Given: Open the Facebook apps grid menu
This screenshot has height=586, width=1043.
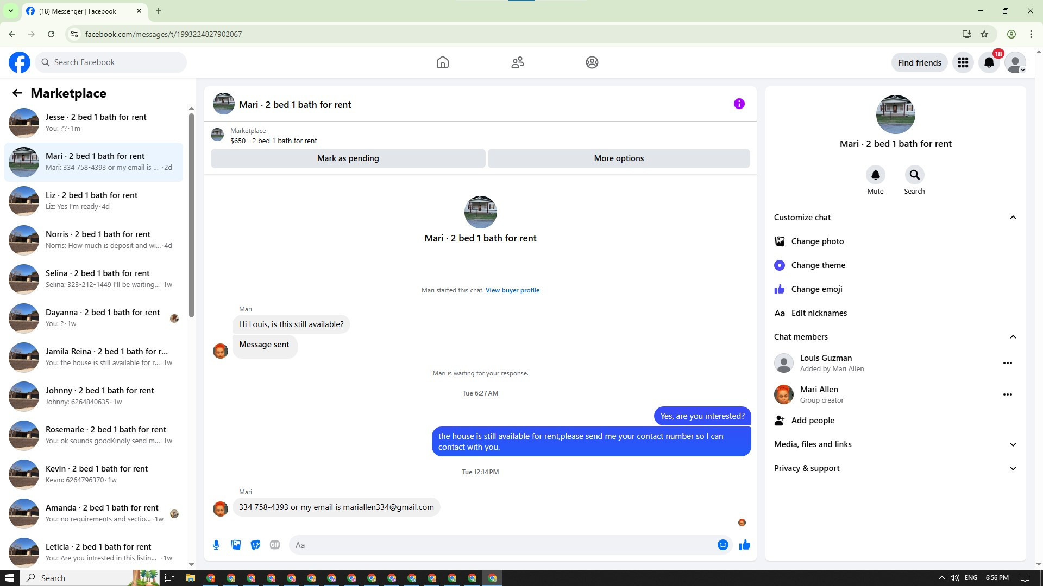Looking at the screenshot, I should tap(963, 62).
